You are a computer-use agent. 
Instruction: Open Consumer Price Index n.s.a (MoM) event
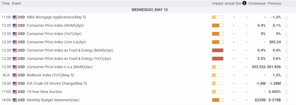pyautogui.click(x=60, y=67)
